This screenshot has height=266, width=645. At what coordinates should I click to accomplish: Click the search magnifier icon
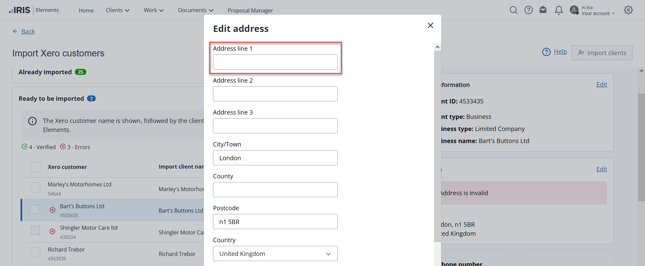513,10
